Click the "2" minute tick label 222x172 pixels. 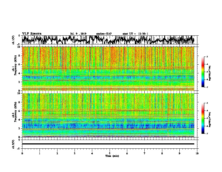point(57,153)
